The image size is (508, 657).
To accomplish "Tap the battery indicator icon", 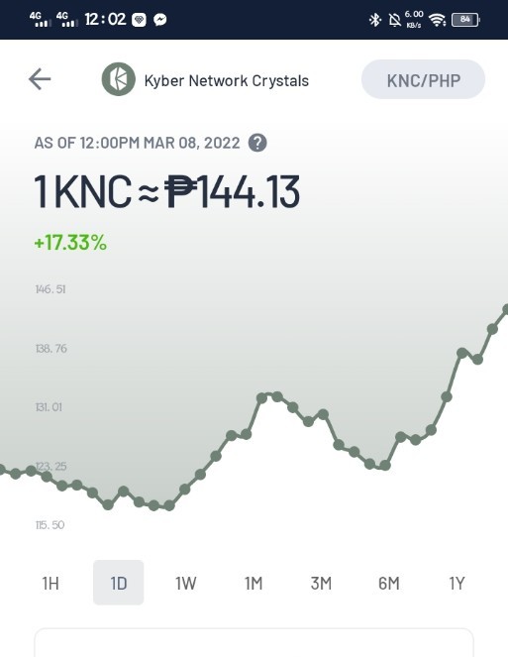I will click(x=465, y=20).
